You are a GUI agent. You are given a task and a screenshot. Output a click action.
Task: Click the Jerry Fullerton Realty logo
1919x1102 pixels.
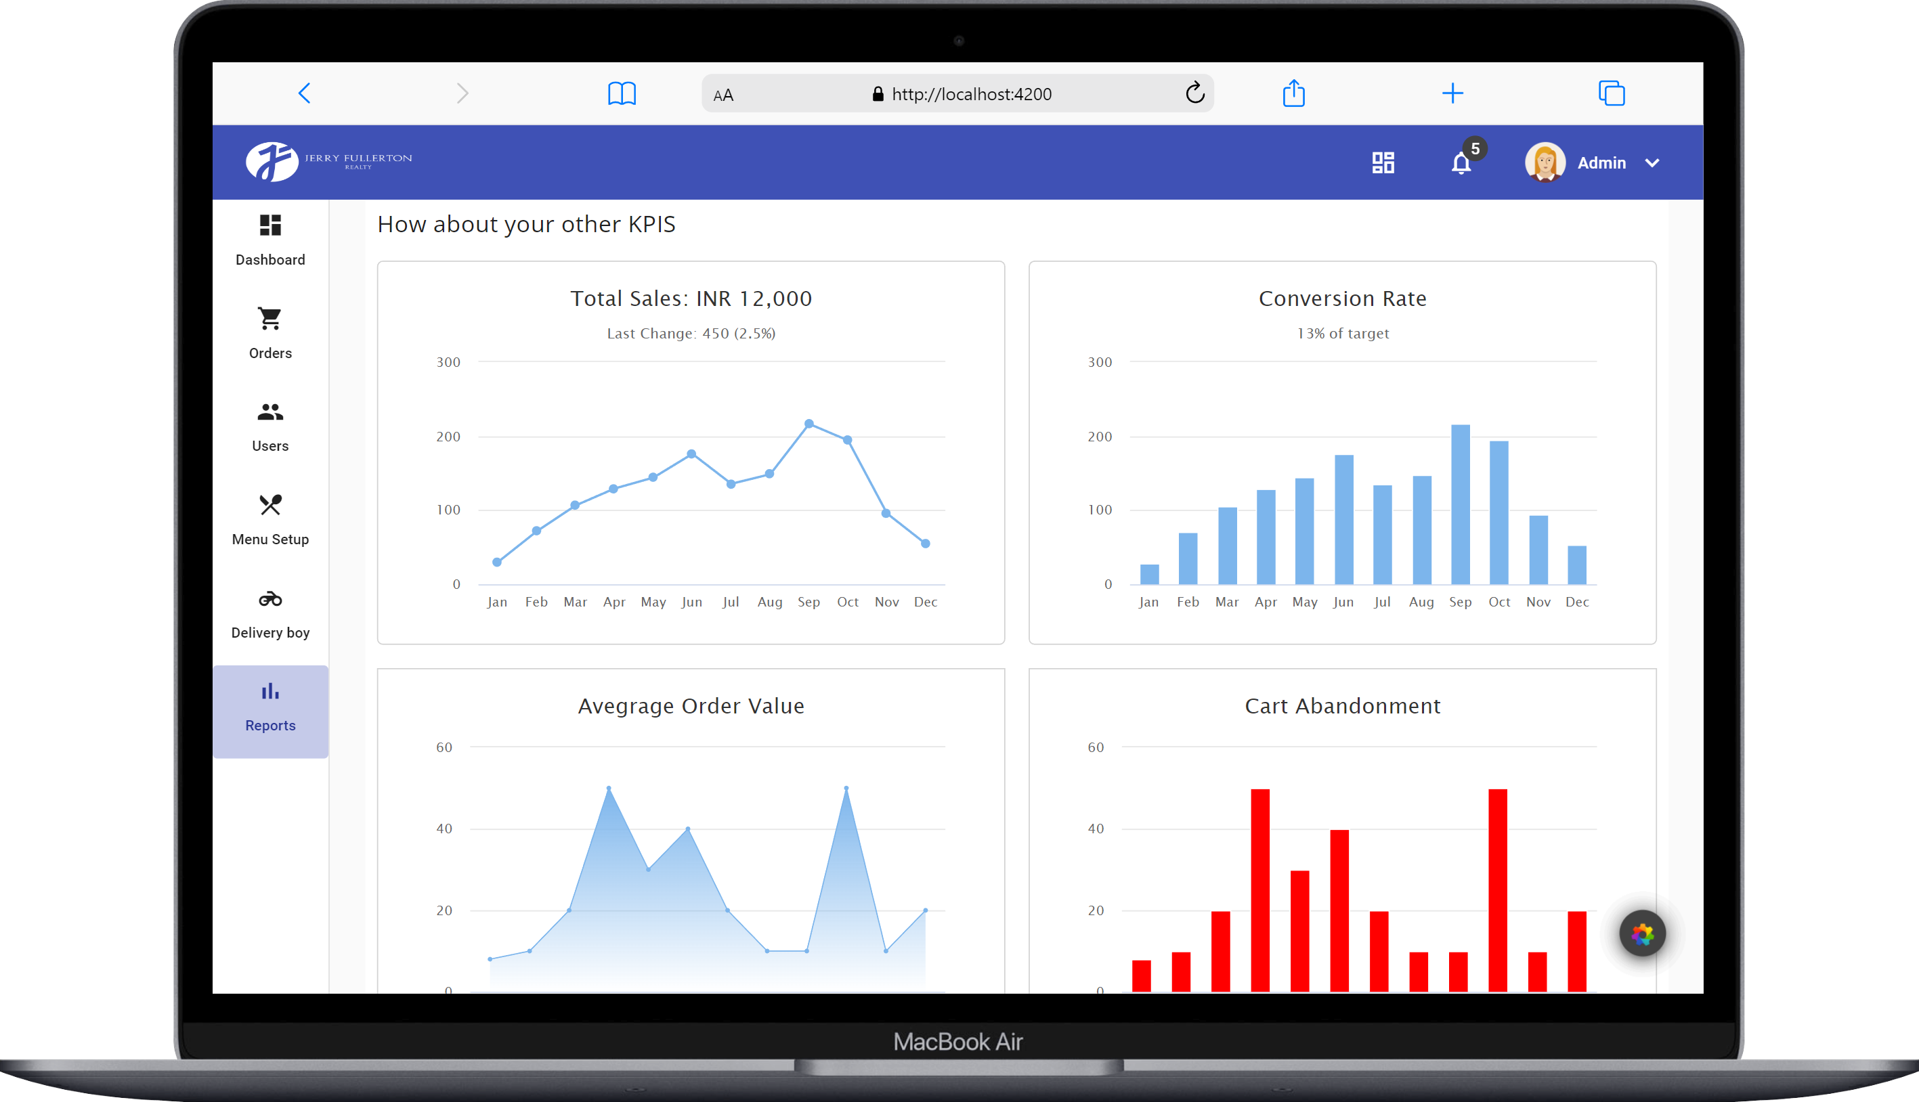(329, 161)
